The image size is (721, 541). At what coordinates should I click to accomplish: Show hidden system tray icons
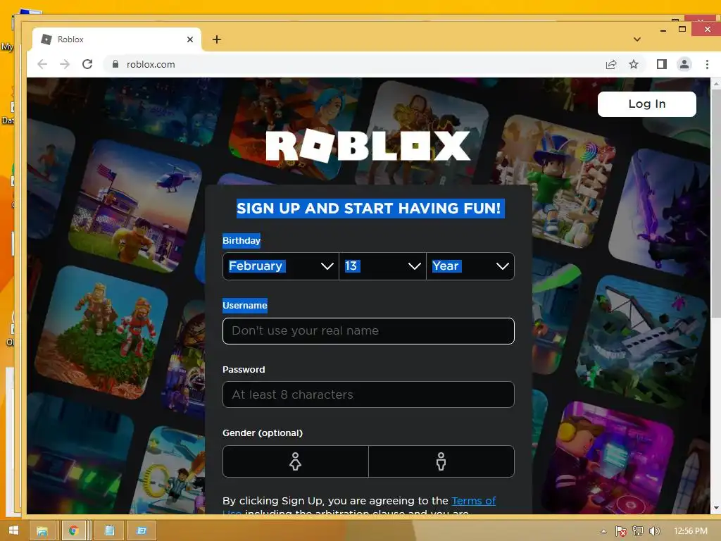pyautogui.click(x=603, y=531)
